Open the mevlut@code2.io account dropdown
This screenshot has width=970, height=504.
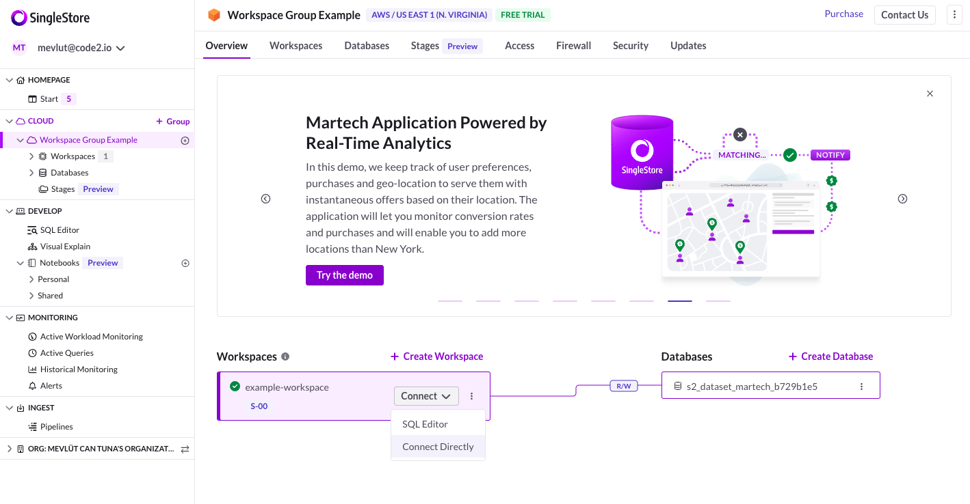point(81,48)
